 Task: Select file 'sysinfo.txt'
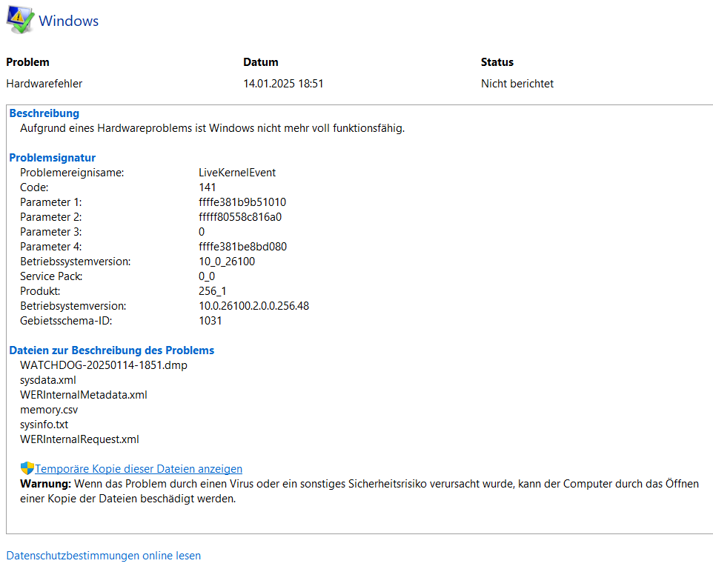coord(44,425)
